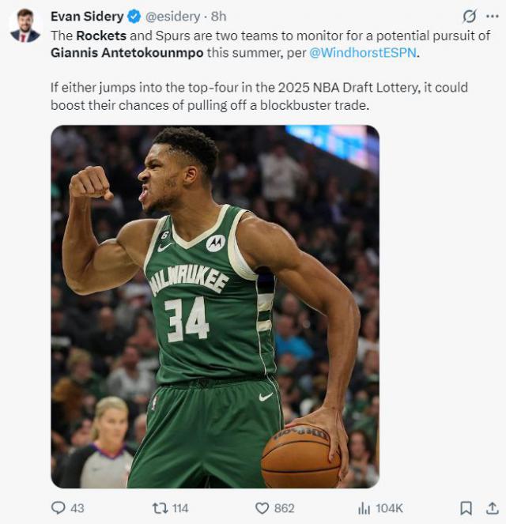Open Evan Sidery's profile avatar
506x524 pixels.
tap(25, 25)
